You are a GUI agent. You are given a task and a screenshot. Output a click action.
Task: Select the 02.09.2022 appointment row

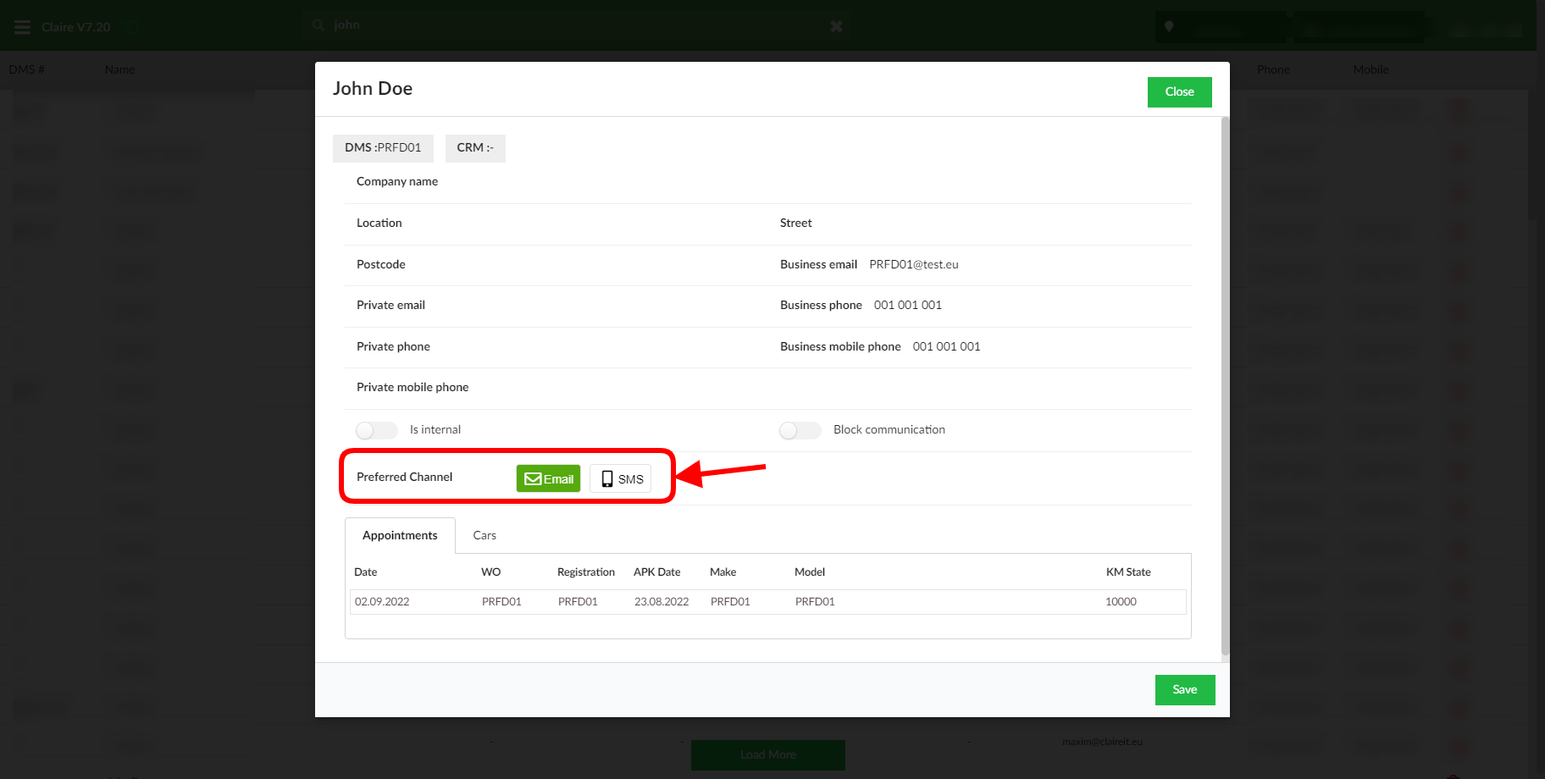pos(767,602)
